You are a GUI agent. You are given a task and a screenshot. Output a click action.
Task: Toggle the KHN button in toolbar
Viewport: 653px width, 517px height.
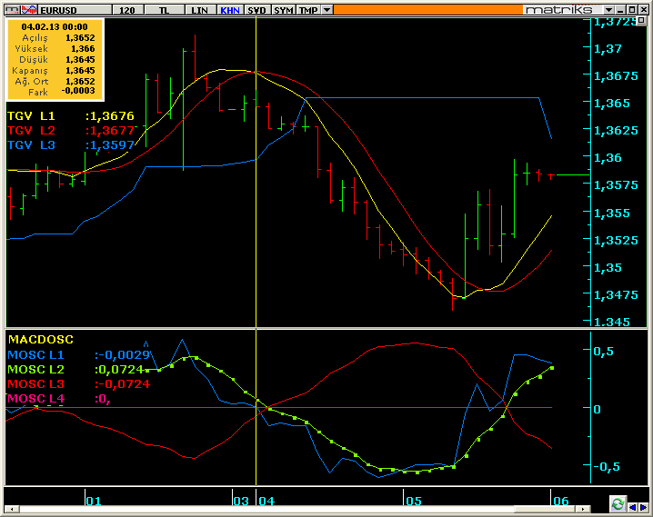pos(230,10)
